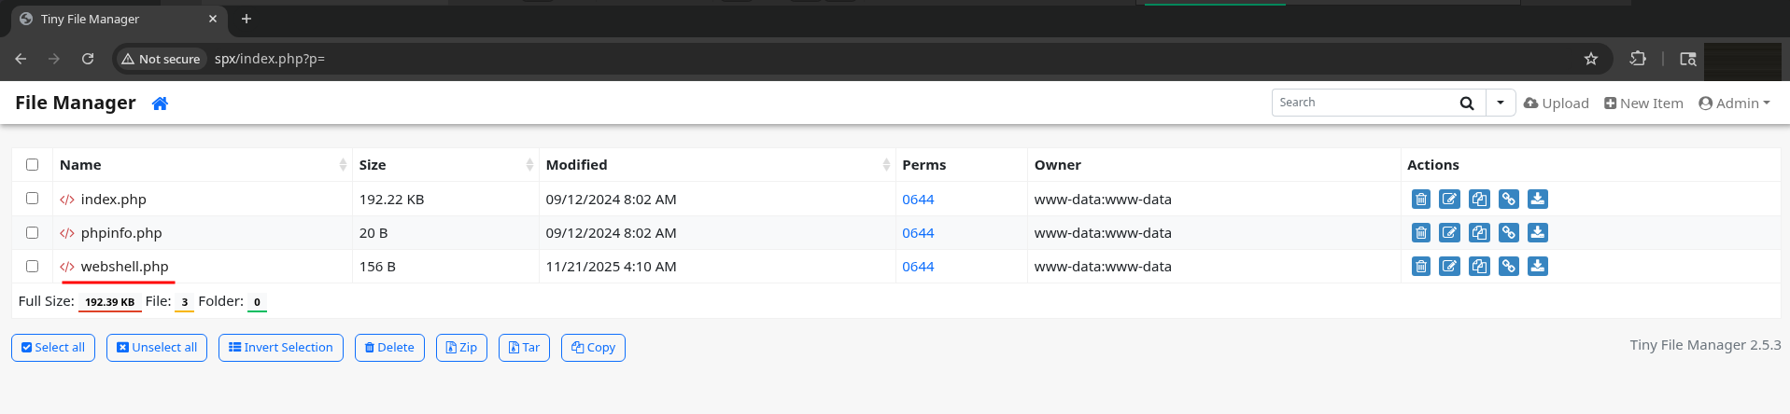Click copy icon in phpinfo.php row
This screenshot has height=414, width=1790.
[1479, 233]
